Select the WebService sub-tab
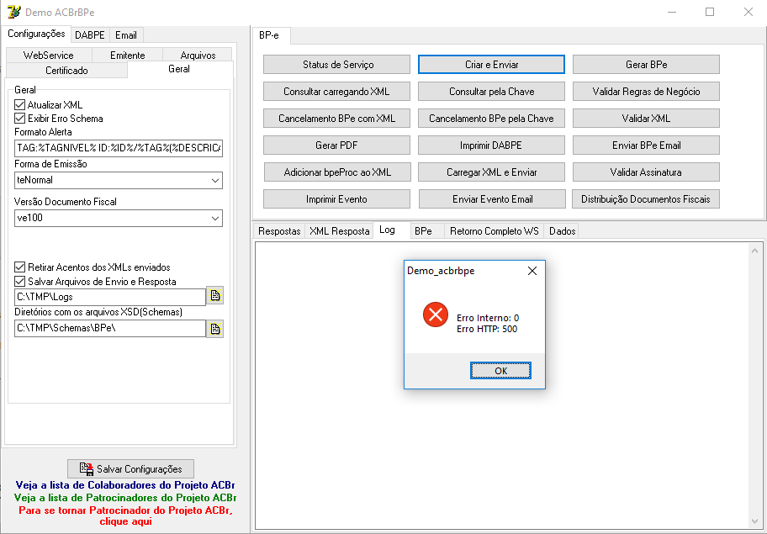Image resolution: width=767 pixels, height=534 pixels. click(x=49, y=56)
